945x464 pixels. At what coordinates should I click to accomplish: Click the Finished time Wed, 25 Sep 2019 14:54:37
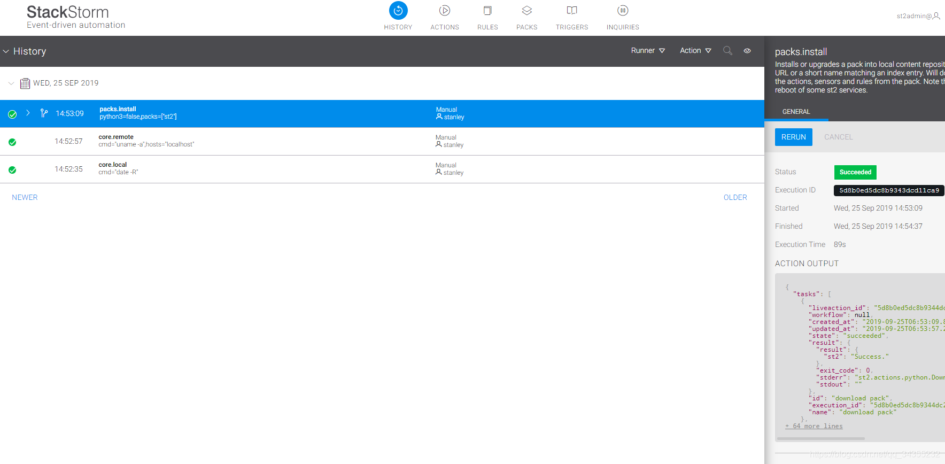click(878, 226)
